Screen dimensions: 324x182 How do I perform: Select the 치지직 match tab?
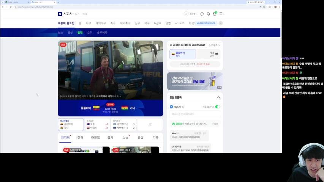pos(65,137)
